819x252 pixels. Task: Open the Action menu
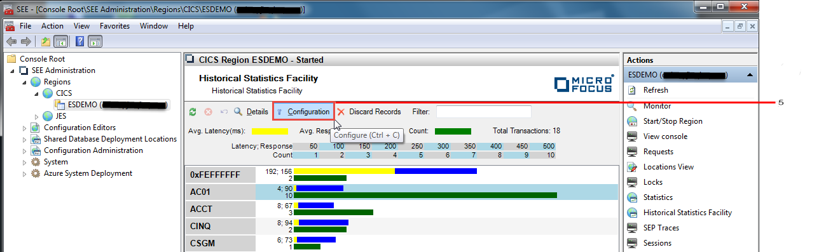52,26
